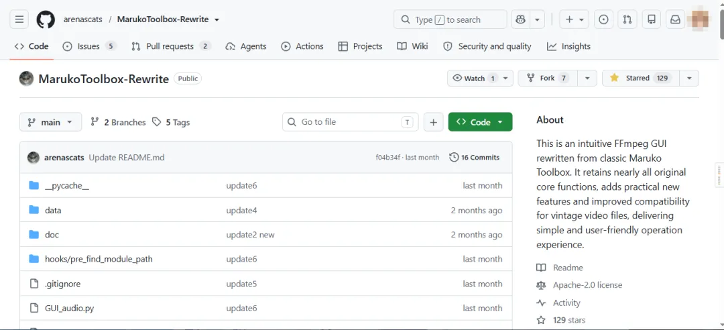724x330 pixels.
Task: Click the MarukoToolbox-Rewrite repository title
Action: coord(103,78)
